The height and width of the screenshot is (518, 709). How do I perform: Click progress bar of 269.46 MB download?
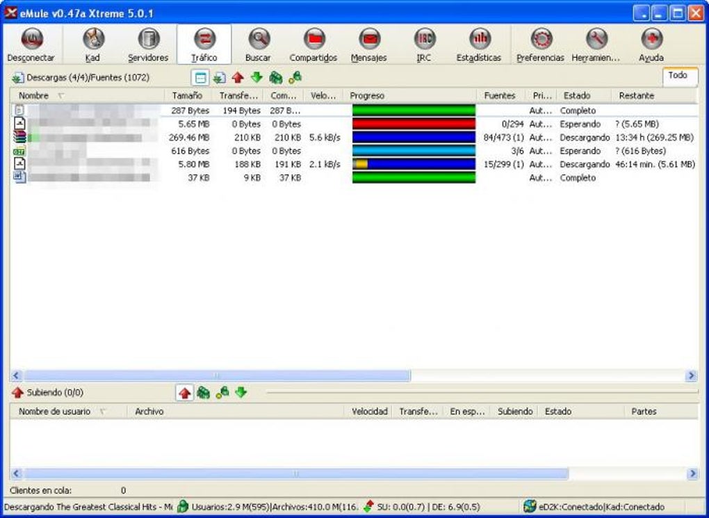[x=414, y=138]
